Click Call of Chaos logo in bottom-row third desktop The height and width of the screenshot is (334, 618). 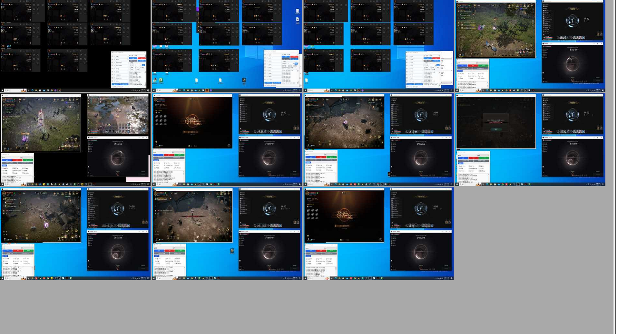point(344,215)
